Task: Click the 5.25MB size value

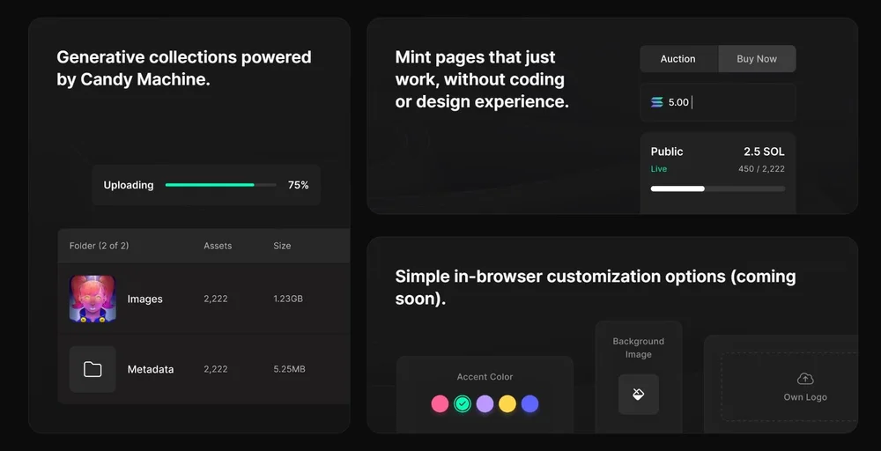Action: (289, 369)
